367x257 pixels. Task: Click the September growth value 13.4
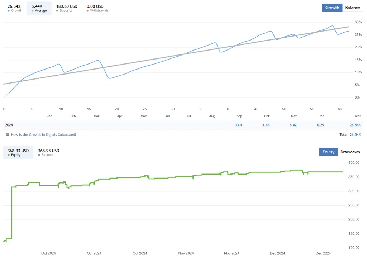pyautogui.click(x=239, y=125)
